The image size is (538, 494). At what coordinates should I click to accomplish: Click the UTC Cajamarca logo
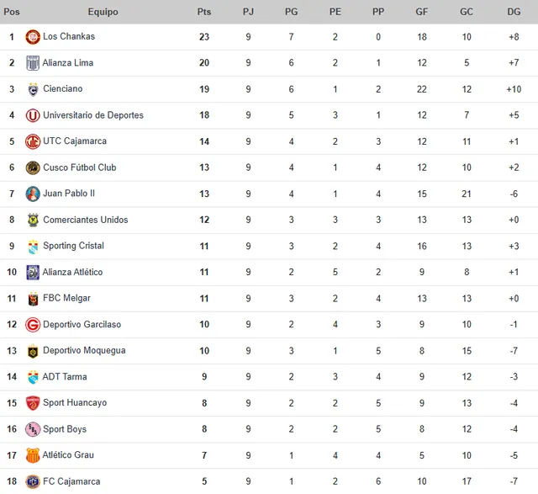click(x=33, y=141)
